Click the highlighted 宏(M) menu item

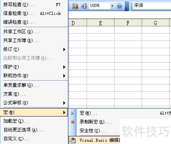point(34,112)
